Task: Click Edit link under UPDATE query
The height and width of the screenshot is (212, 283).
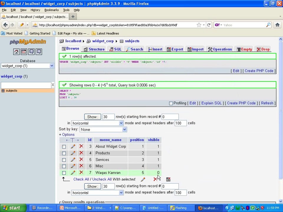Action: pyautogui.click(x=236, y=71)
